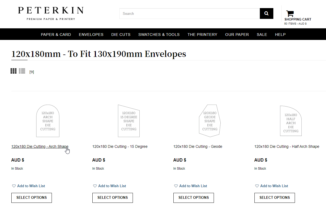Click the Shopping Cart text label
326x212 pixels.
pos(298,19)
